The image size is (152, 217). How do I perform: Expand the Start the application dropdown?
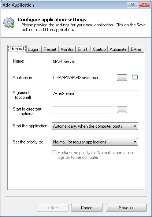(95, 126)
